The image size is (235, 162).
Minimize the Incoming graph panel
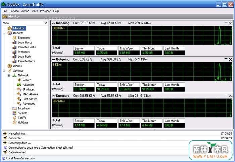tap(226, 23)
